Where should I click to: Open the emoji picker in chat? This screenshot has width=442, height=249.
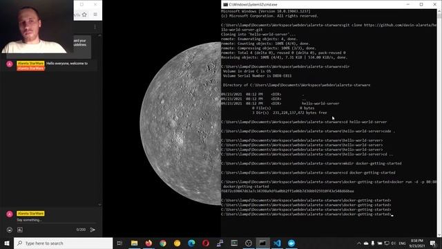click(x=10, y=230)
